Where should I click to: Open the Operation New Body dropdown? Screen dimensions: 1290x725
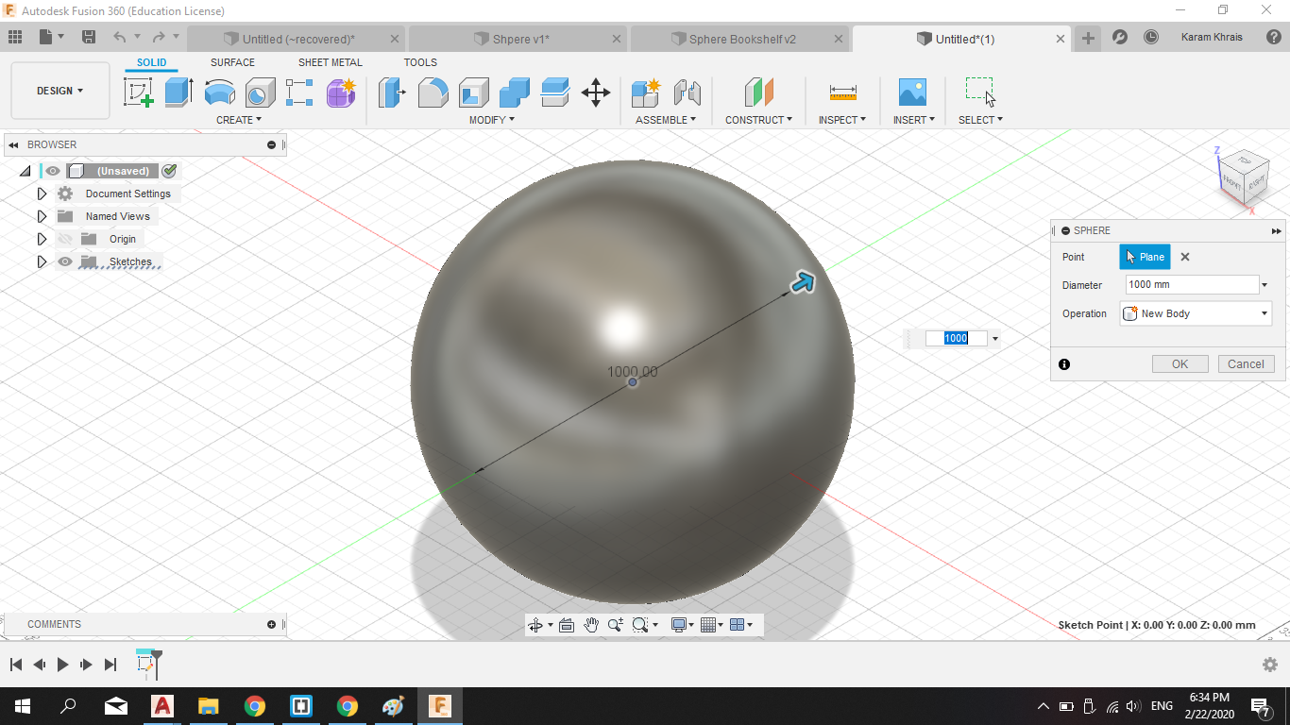[x=1196, y=313]
